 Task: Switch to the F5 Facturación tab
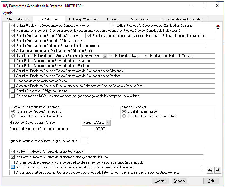139,19
